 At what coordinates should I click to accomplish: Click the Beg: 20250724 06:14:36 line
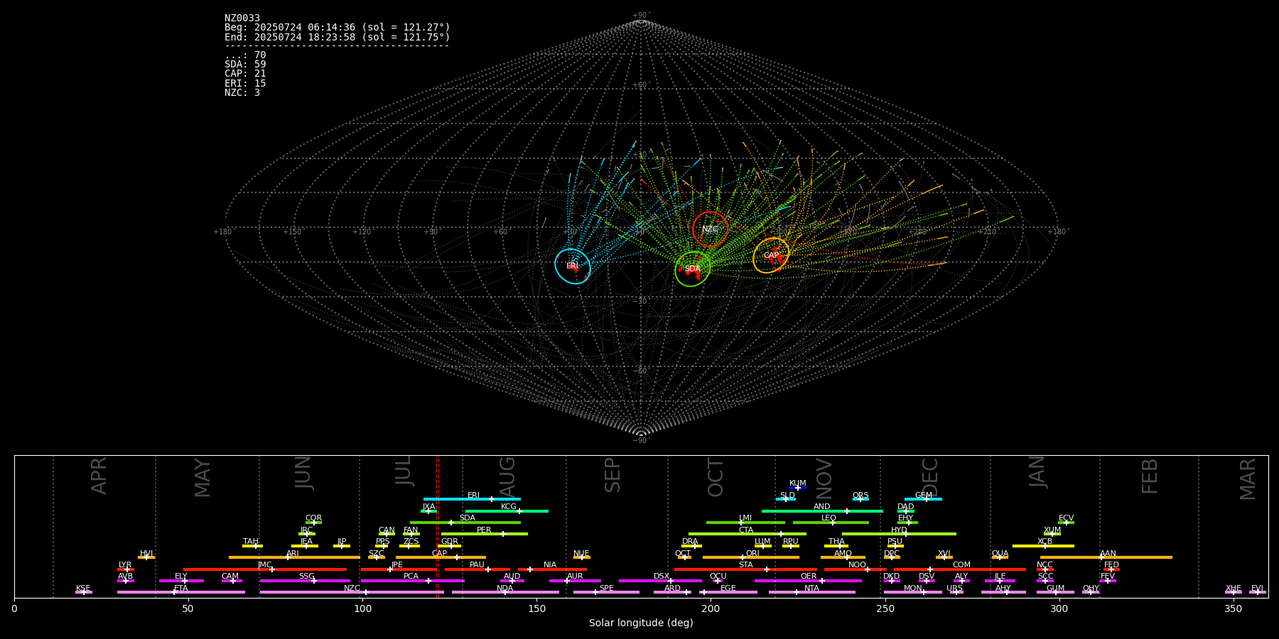(338, 28)
